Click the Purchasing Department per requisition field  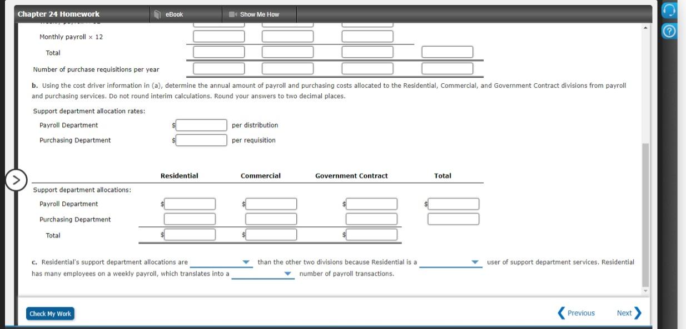coord(201,140)
